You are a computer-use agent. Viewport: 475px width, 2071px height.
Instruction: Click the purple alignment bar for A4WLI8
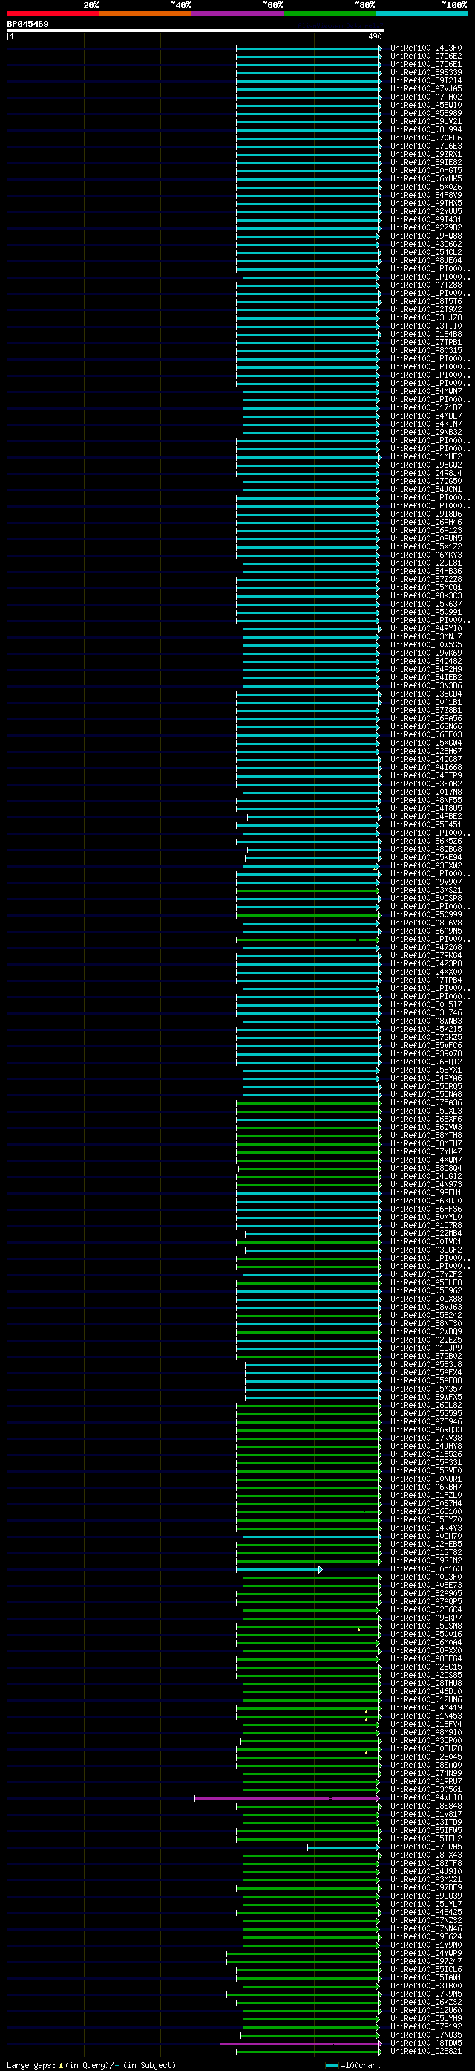[287, 1798]
